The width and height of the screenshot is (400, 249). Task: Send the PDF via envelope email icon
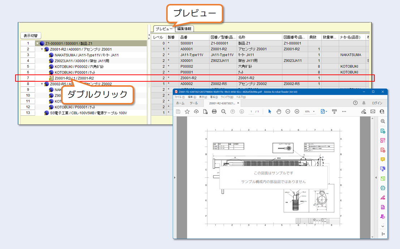click(x=373, y=111)
